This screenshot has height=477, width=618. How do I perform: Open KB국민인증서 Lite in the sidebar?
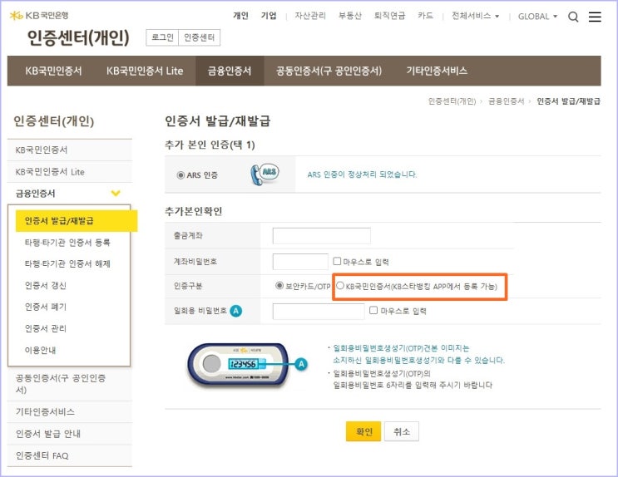(x=69, y=172)
